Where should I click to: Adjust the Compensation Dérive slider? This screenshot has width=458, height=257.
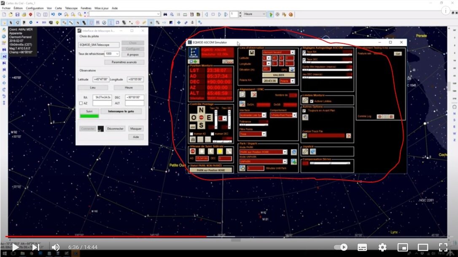[330, 163]
